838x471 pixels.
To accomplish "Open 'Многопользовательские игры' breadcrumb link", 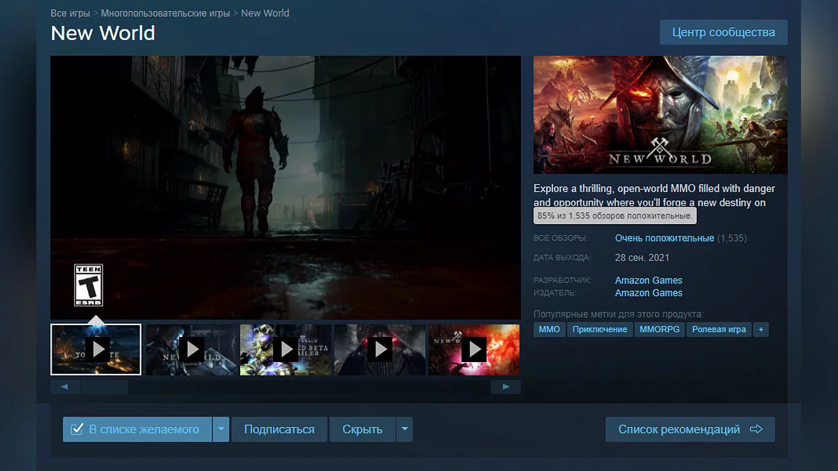I will (166, 13).
